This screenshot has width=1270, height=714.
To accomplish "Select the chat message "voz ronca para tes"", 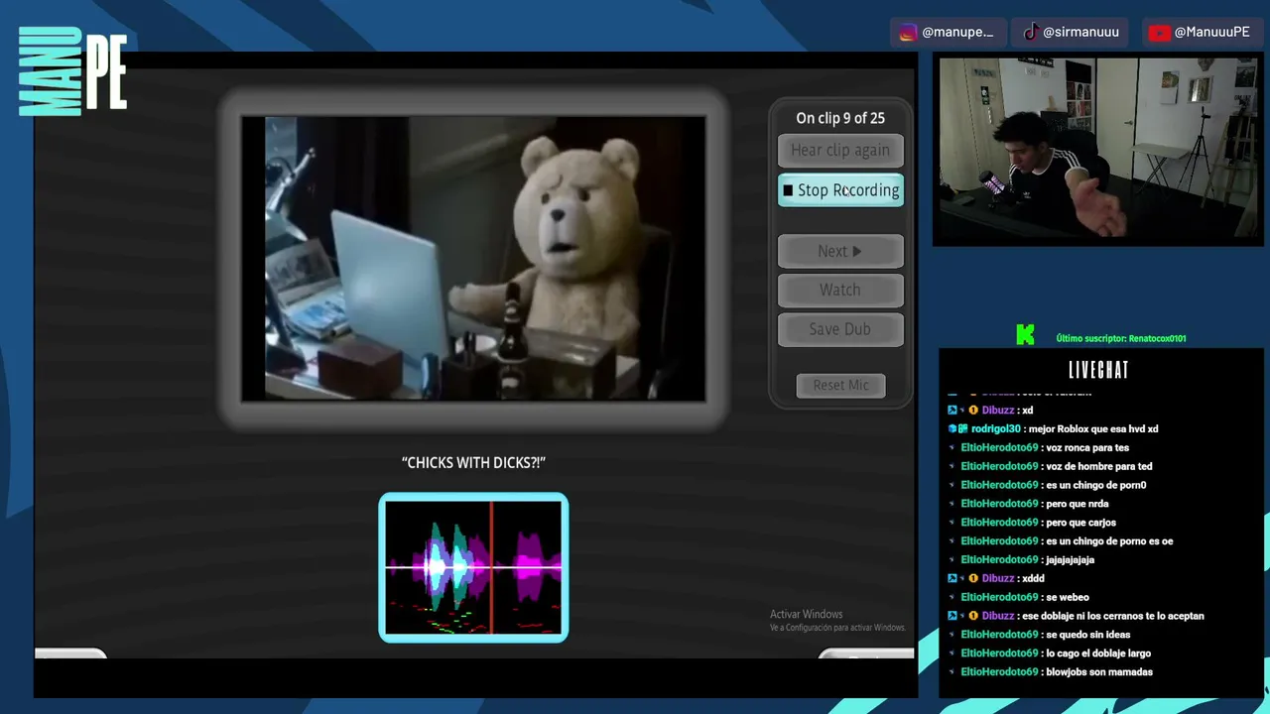I will [x=1087, y=448].
